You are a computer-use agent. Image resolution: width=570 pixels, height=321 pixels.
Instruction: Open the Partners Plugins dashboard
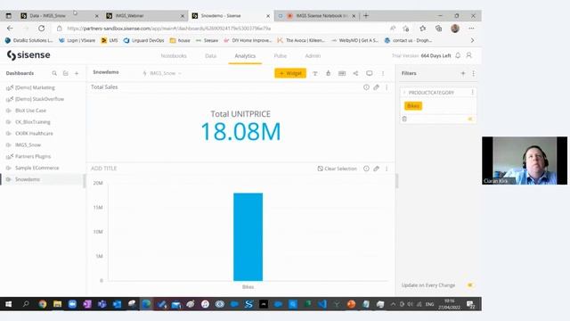click(33, 156)
